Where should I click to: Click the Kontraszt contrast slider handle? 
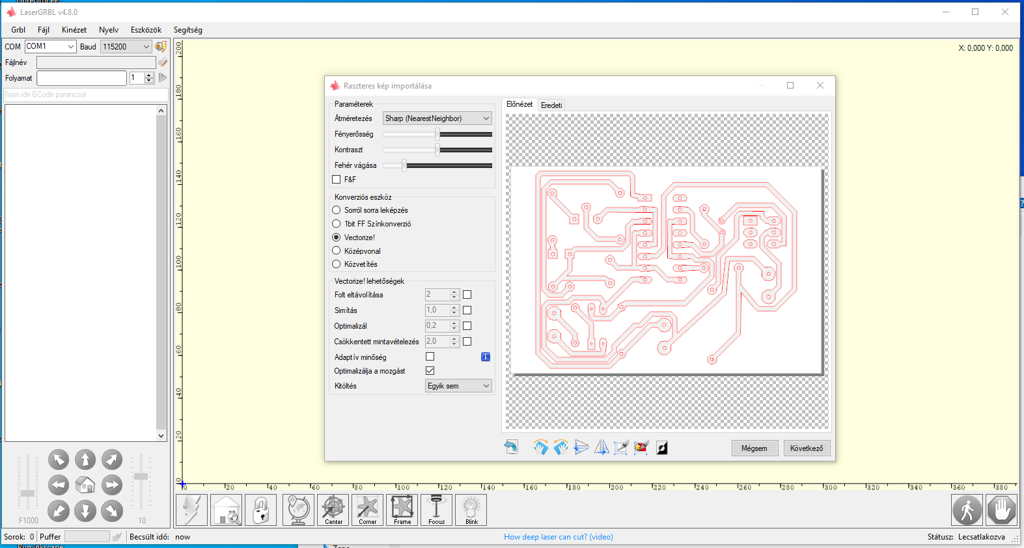coord(437,150)
